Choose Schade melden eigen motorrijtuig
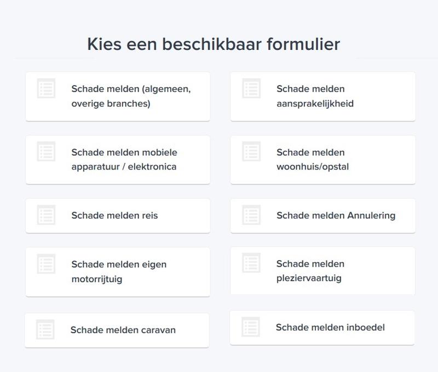438x372 pixels. point(119,272)
